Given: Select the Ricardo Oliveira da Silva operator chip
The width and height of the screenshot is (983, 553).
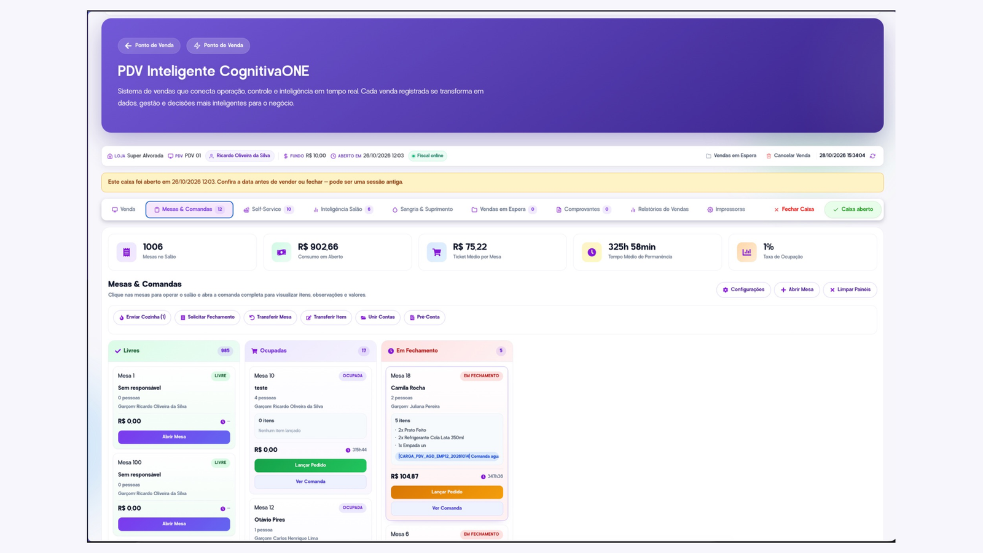Looking at the screenshot, I should (x=240, y=156).
